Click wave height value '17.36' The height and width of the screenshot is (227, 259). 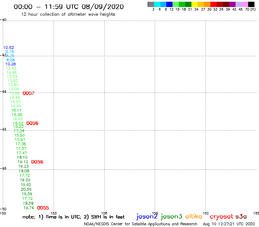pos(21,144)
